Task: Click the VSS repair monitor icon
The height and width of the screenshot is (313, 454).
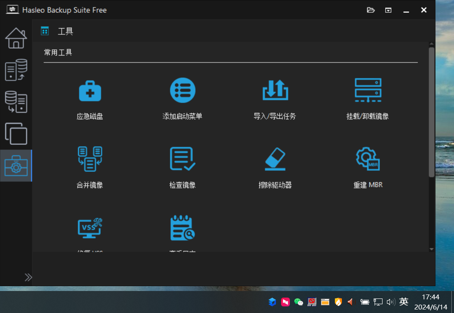Action: click(x=90, y=228)
